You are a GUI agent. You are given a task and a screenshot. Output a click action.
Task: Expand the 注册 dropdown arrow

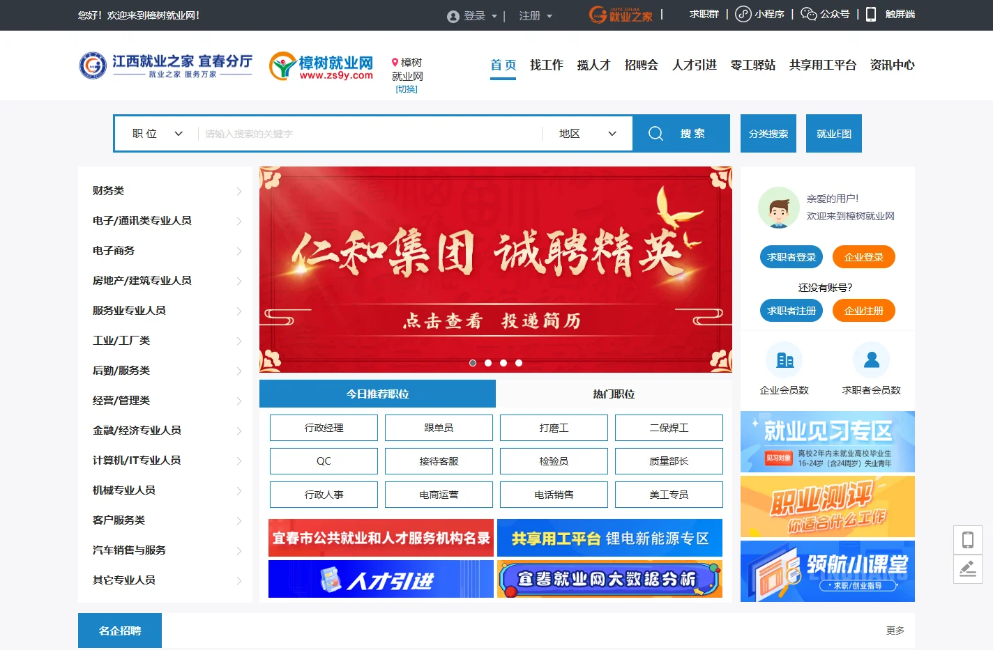549,16
